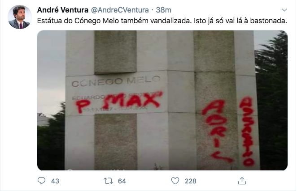Like the tweet with the heart icon
The height and width of the screenshot is (191, 297).
[x=175, y=181]
